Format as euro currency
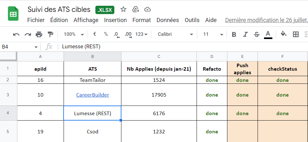 (x=95, y=34)
